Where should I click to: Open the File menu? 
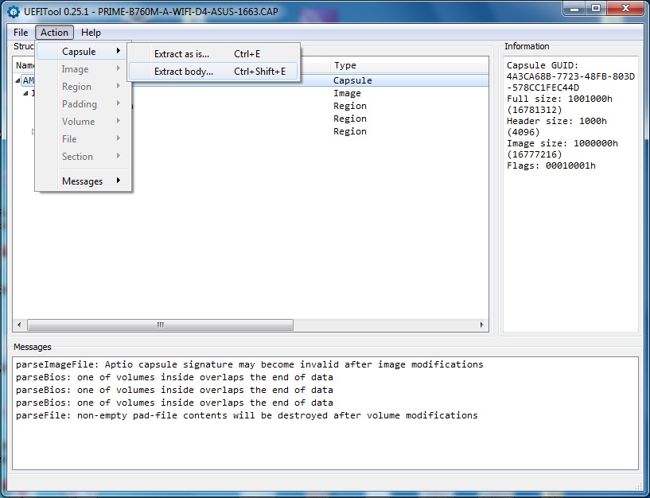(21, 33)
